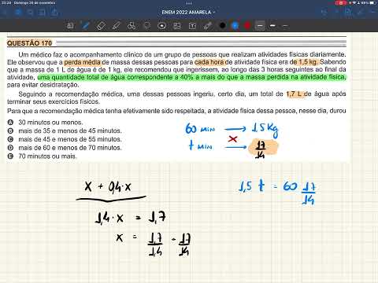Image resolution: width=378 pixels, height=283 pixels.
Task: Select the Eraser tool
Action: 101,26
